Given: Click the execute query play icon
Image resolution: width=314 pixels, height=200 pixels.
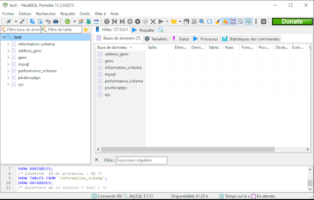Looking at the screenshot, I should [161, 21].
